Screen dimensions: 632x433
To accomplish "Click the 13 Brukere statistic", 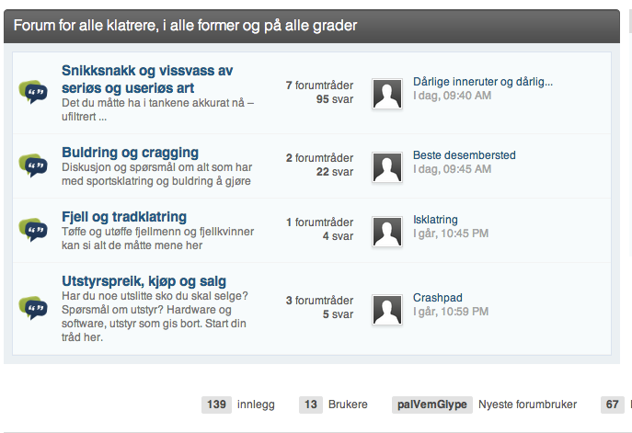I will [x=312, y=405].
